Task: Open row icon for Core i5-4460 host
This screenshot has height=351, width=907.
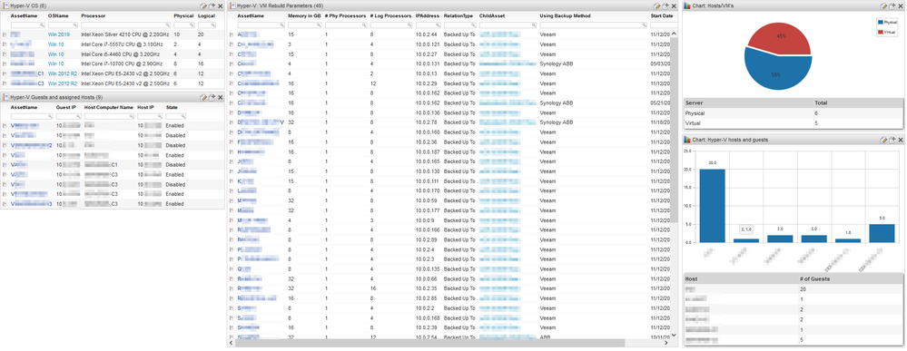Action: pyautogui.click(x=5, y=54)
